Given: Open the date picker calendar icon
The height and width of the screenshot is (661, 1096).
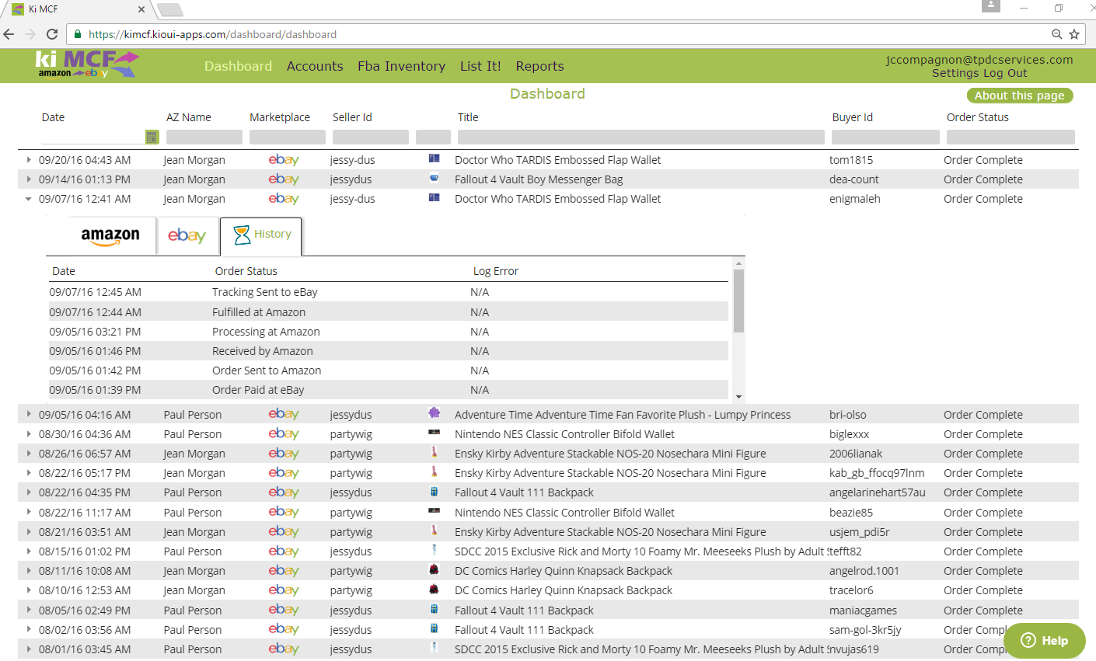Looking at the screenshot, I should (x=152, y=137).
